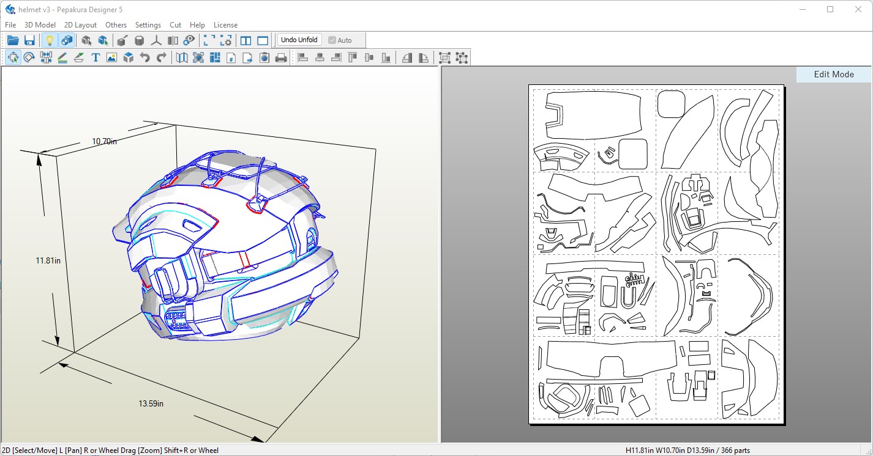Image resolution: width=873 pixels, height=456 pixels.
Task: Print the layout with the printer icon
Action: coord(281,57)
